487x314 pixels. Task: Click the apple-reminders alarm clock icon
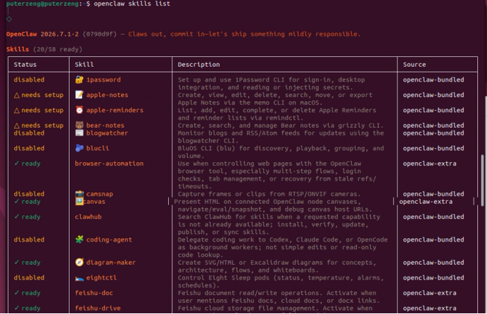80,110
